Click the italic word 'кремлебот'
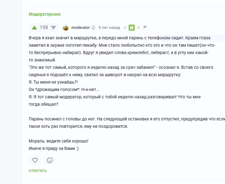225x184 pixels. (138, 53)
